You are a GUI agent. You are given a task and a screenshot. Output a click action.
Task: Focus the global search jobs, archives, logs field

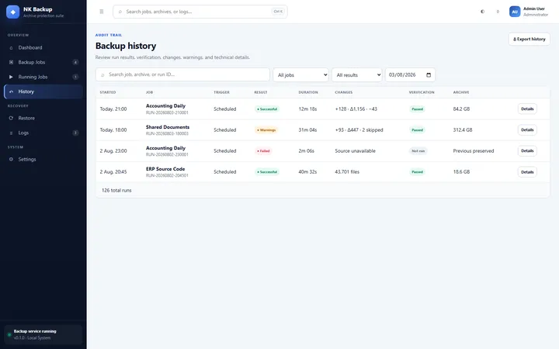point(200,12)
